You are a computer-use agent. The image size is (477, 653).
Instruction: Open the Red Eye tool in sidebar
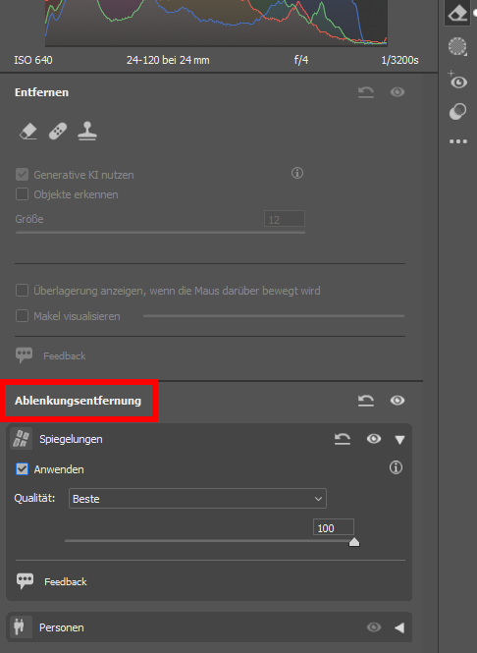tap(457, 81)
